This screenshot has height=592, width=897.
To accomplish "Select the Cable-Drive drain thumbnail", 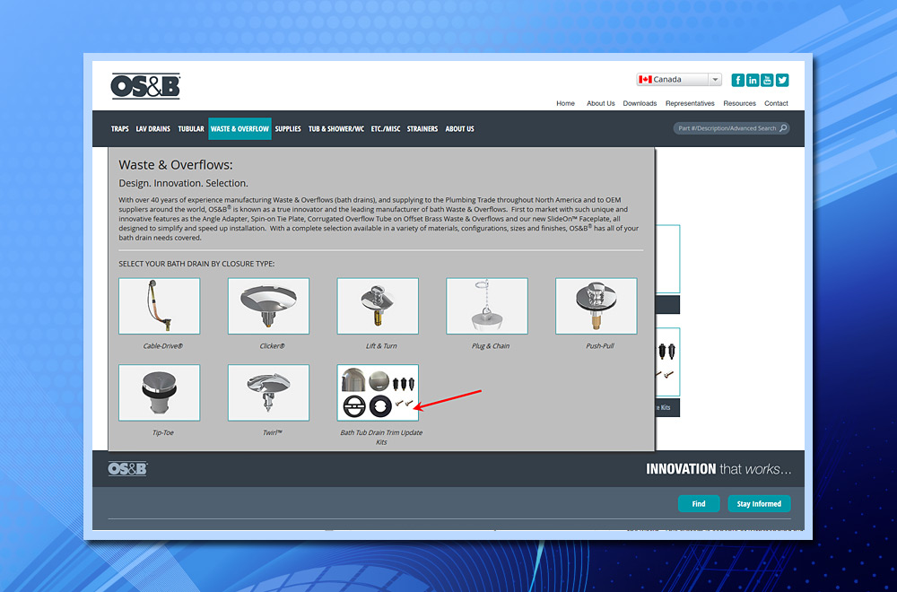I will [x=160, y=306].
